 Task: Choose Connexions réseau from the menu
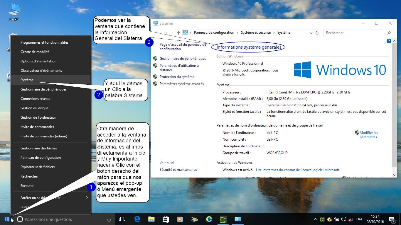51,99
